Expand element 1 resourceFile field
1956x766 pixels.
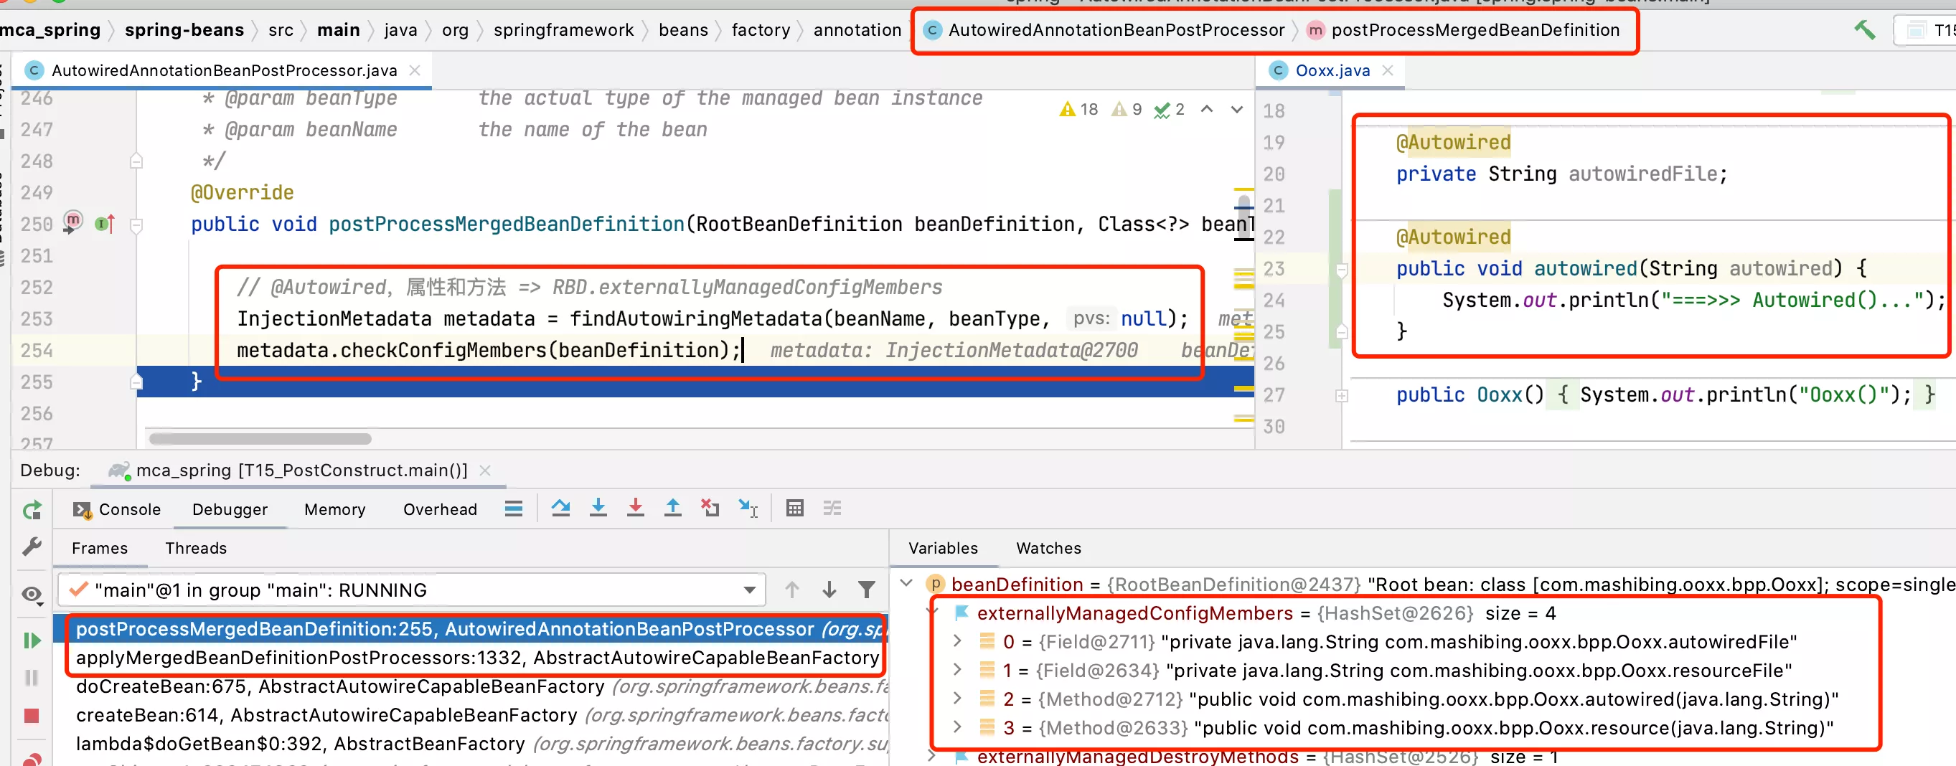pos(957,670)
